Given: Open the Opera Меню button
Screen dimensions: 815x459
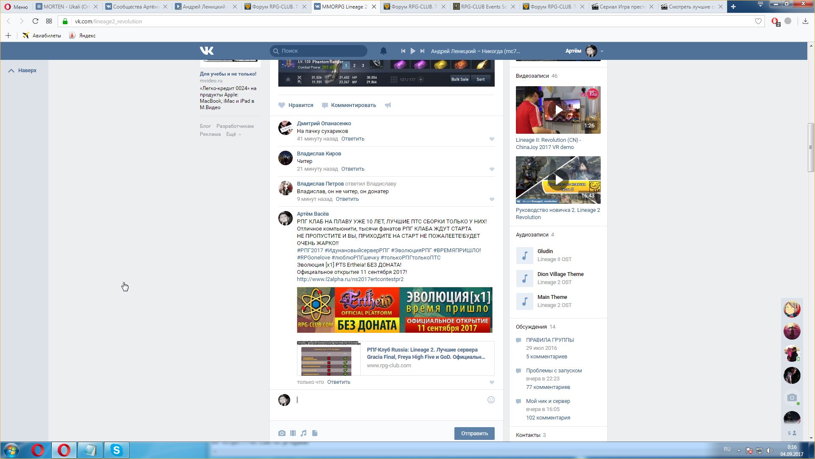Looking at the screenshot, I should 16,6.
